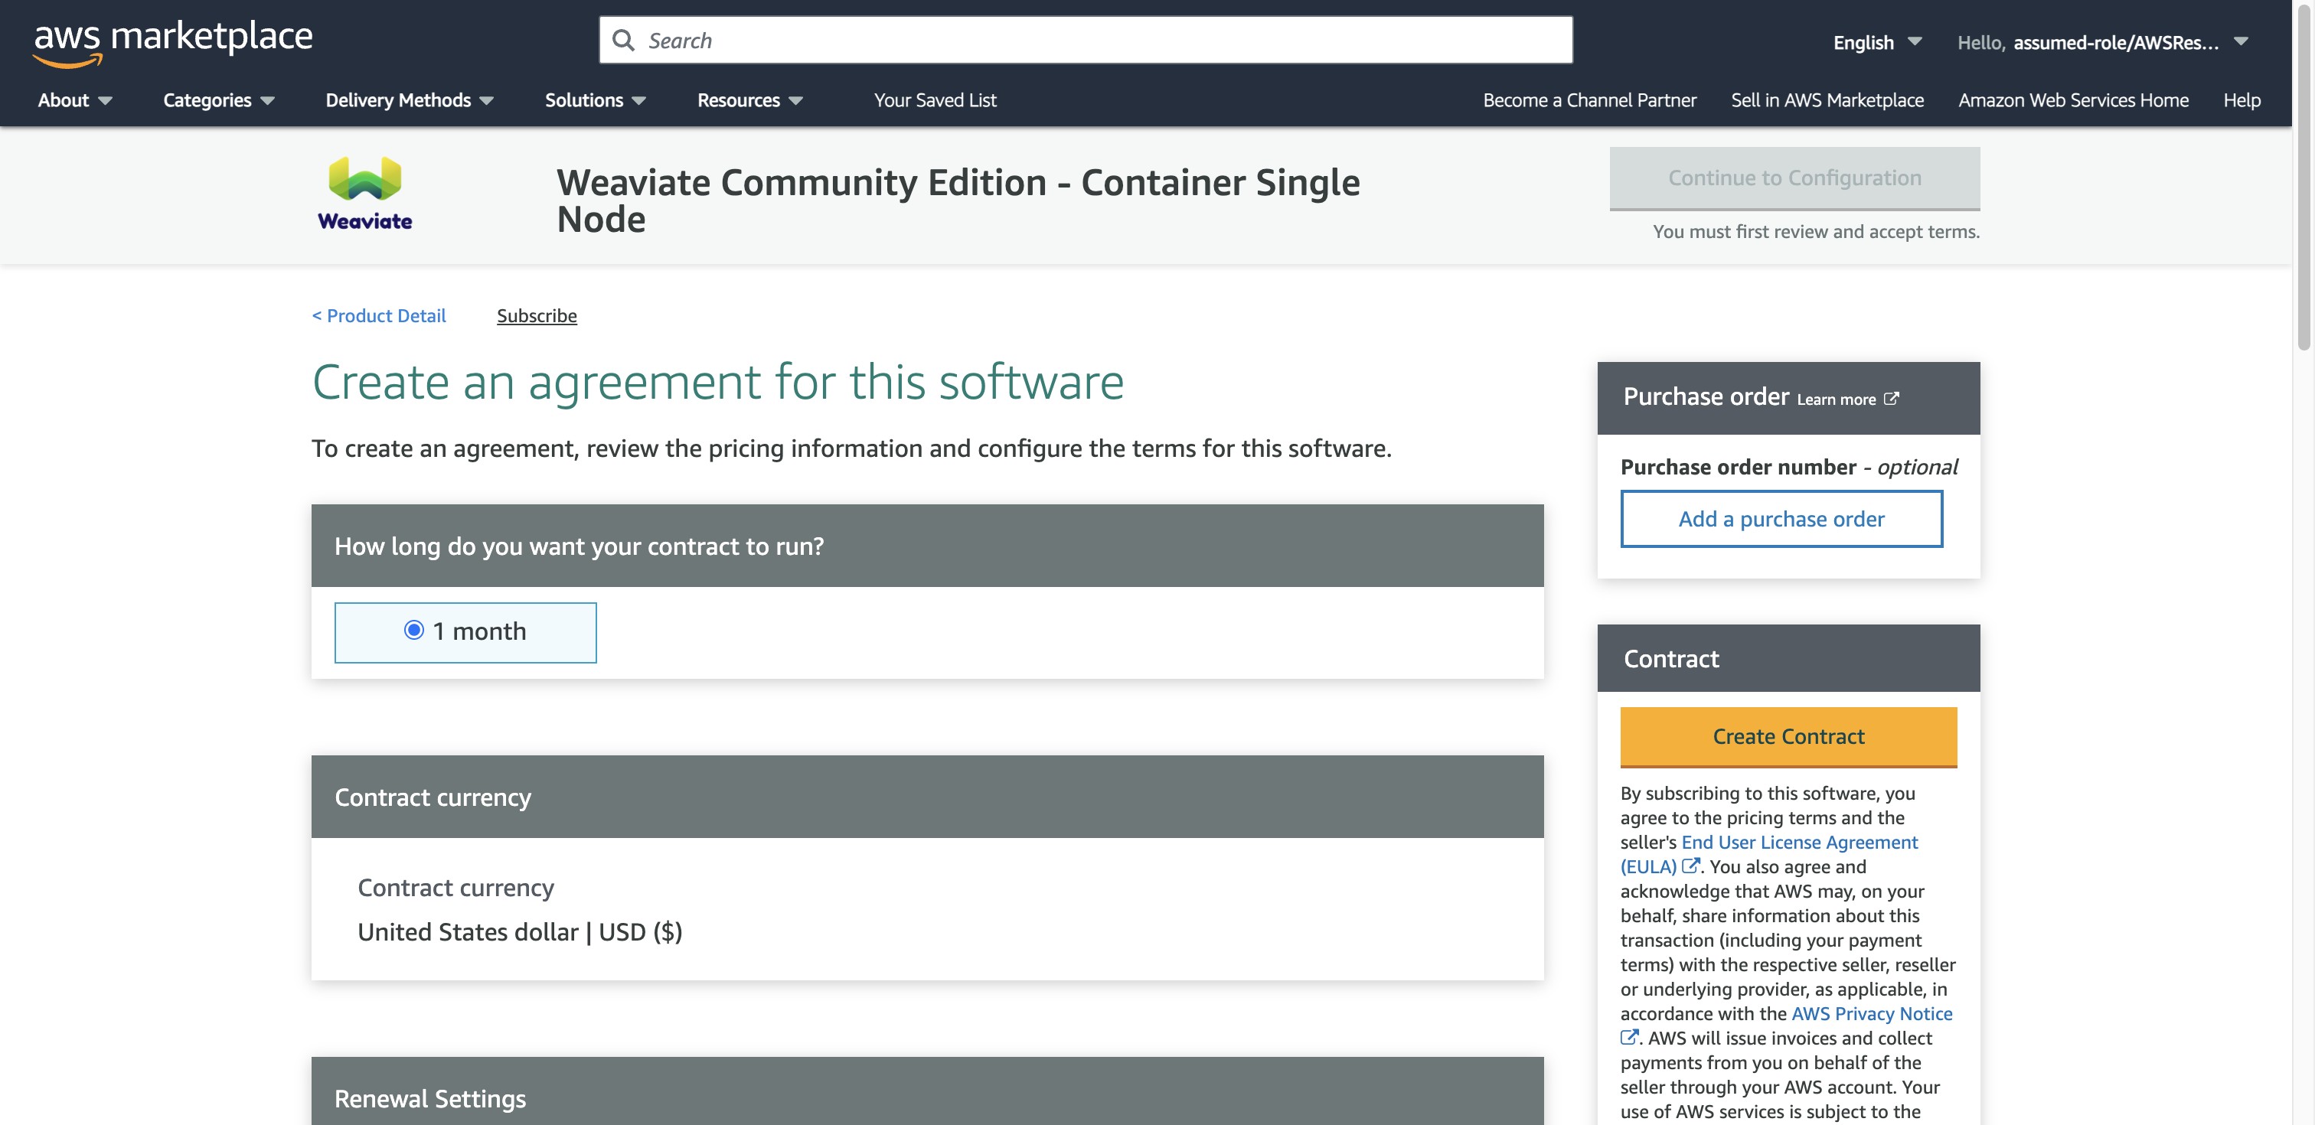This screenshot has width=2315, height=1125.
Task: Click the external link icon after EULA
Action: tap(1690, 866)
